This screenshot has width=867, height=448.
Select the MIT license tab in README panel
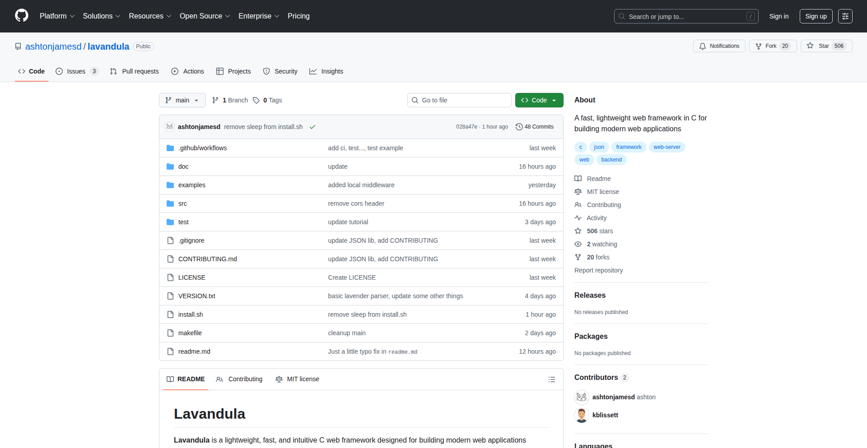(x=298, y=379)
